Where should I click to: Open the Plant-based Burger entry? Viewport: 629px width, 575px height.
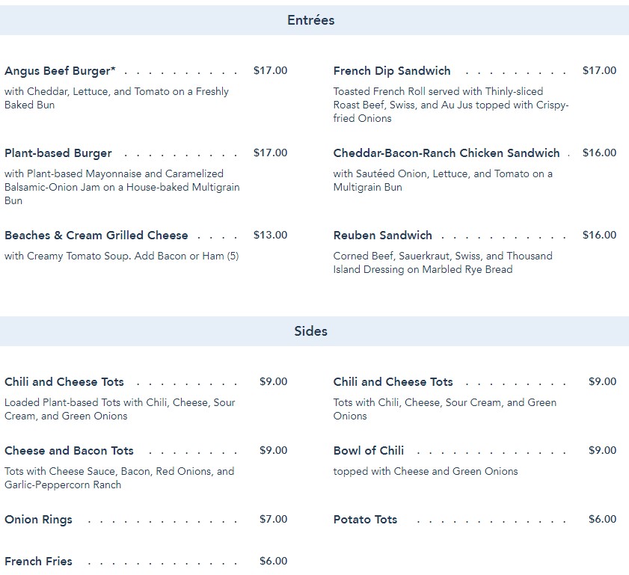point(58,153)
